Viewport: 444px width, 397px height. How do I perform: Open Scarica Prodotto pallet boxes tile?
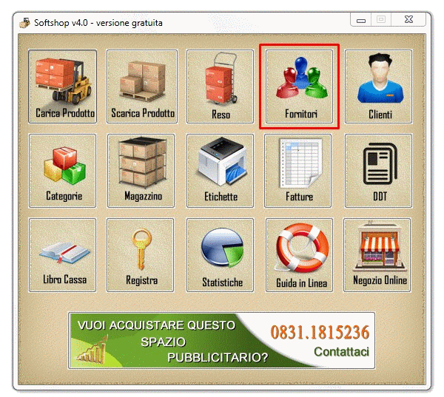click(x=142, y=86)
